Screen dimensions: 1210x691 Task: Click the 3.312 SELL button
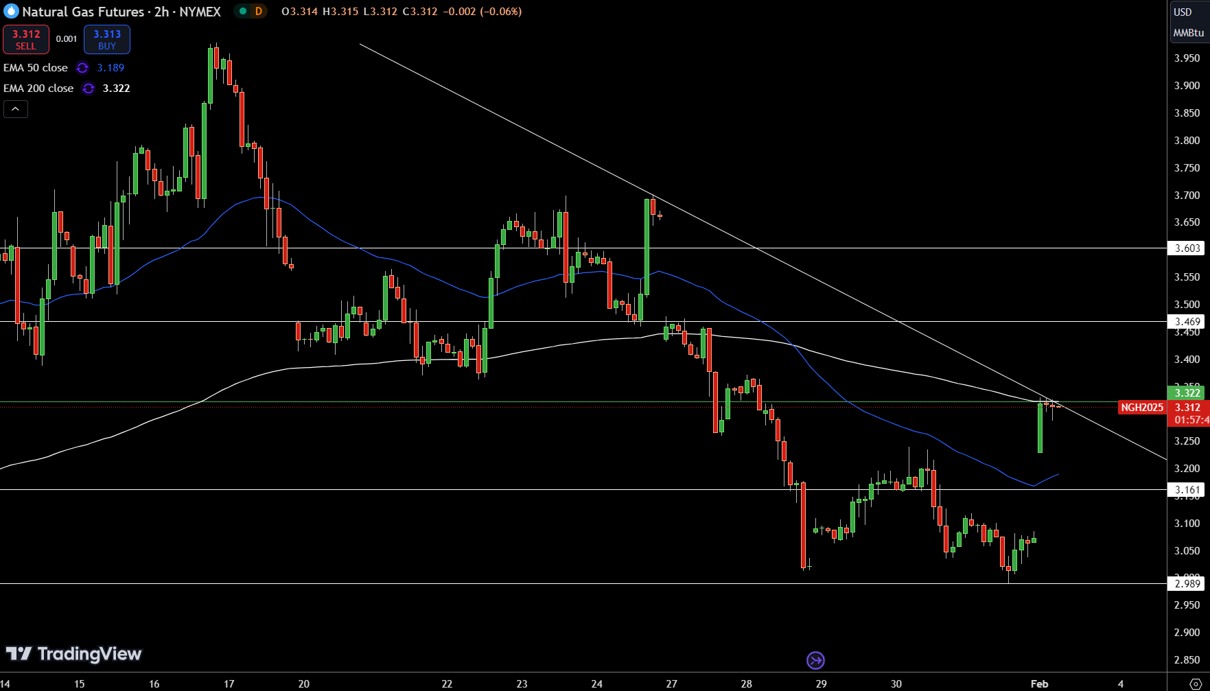click(26, 39)
